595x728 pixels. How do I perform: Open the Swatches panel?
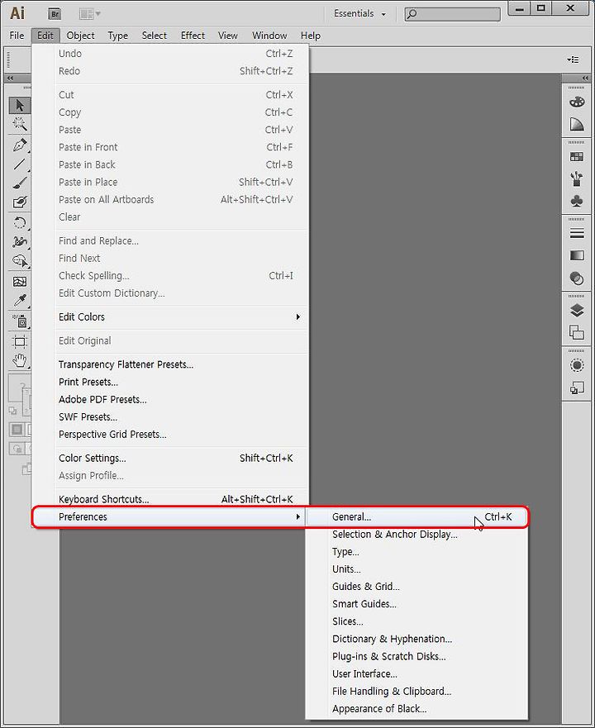click(x=577, y=157)
